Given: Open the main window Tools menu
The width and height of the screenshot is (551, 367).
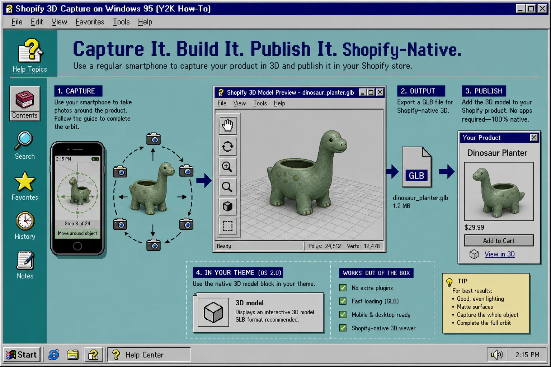Looking at the screenshot, I should tap(121, 22).
